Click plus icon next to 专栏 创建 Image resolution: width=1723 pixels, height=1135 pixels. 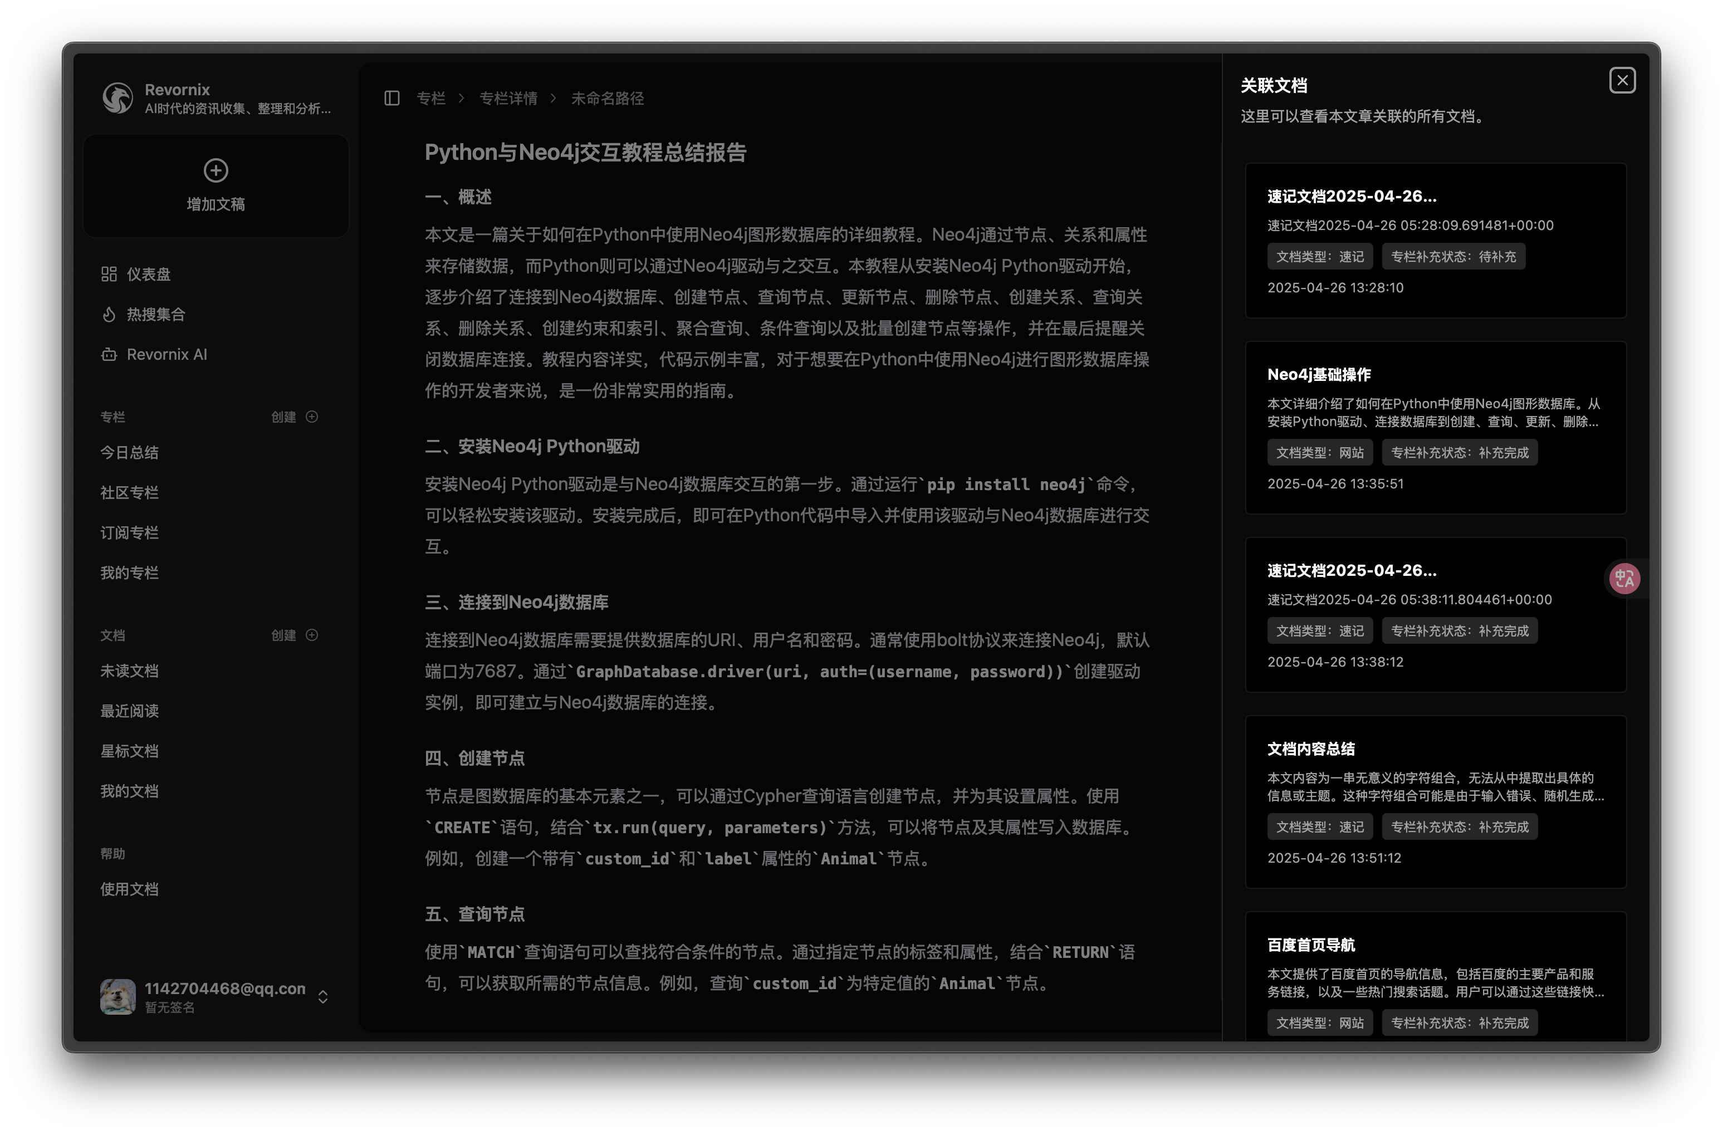[312, 417]
